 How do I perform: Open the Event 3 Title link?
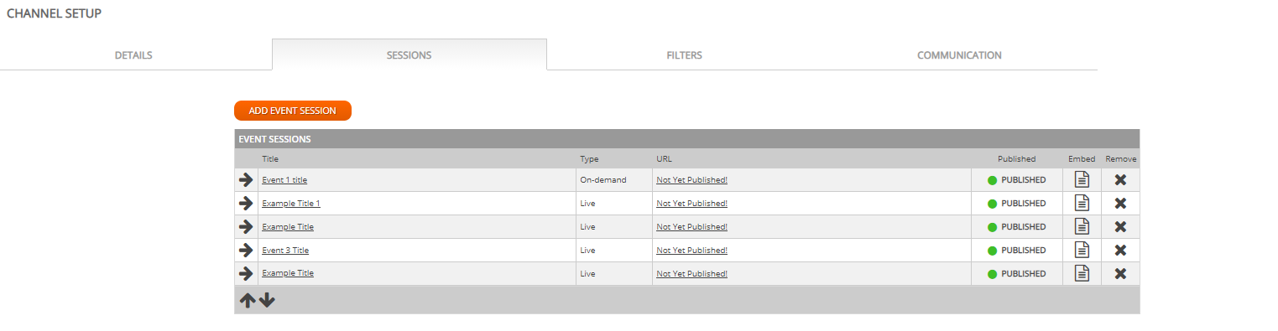(285, 250)
